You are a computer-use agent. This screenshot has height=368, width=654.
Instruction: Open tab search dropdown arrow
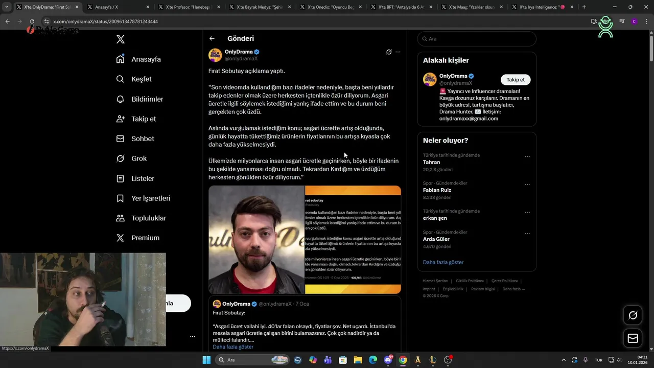pos(7,7)
